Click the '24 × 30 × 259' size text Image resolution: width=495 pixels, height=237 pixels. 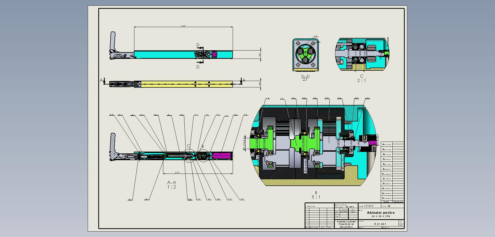click(381, 216)
